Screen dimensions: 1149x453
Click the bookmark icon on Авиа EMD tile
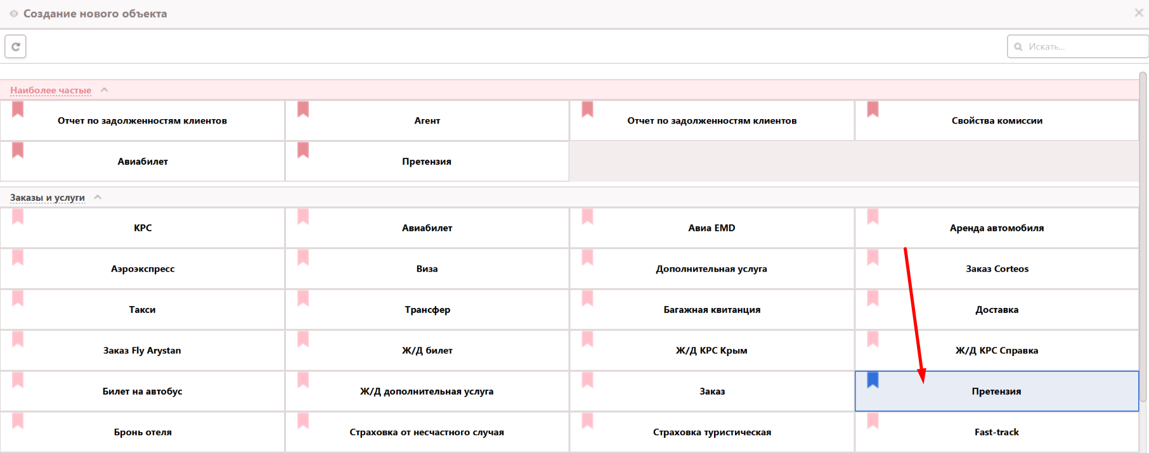588,217
